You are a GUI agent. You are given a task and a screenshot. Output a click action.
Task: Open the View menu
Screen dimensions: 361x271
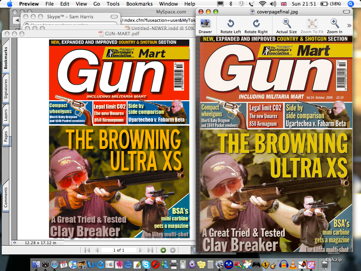pyautogui.click(x=81, y=4)
